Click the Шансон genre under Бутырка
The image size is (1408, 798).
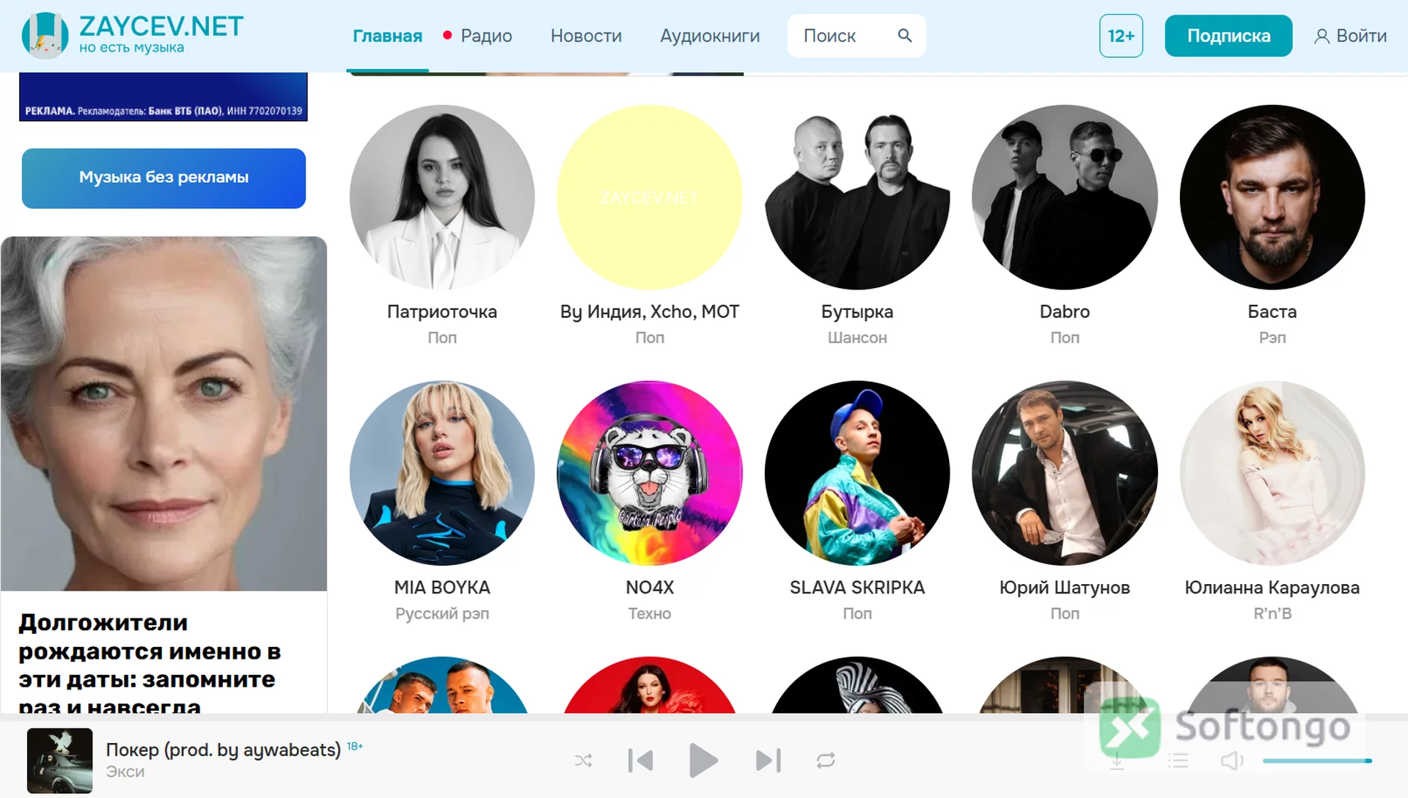857,338
